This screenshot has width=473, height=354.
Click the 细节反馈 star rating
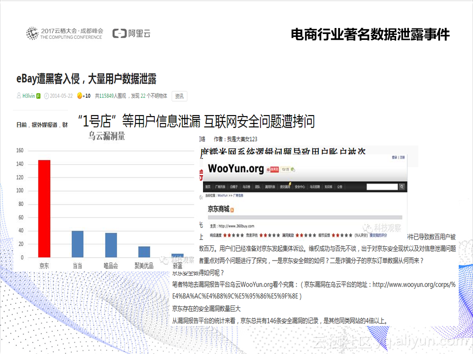[342, 236]
